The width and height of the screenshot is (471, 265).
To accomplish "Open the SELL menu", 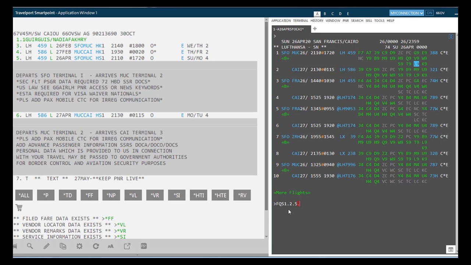I will (x=369, y=21).
